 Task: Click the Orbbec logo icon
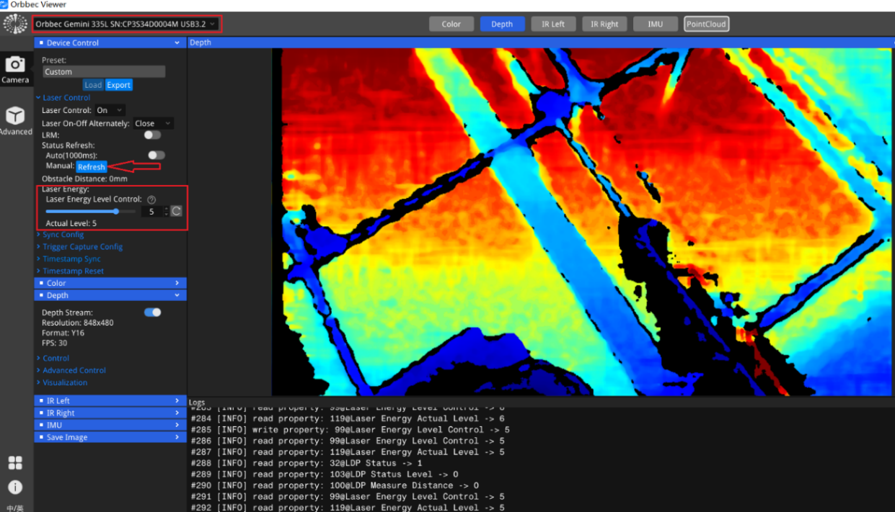click(15, 24)
